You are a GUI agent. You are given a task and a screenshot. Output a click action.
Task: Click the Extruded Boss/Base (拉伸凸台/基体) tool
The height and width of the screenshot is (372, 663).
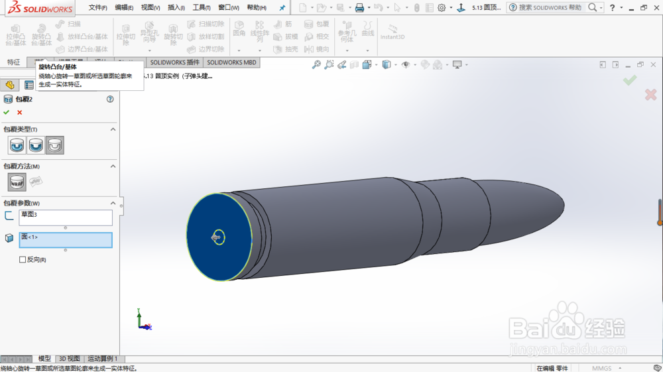16,34
